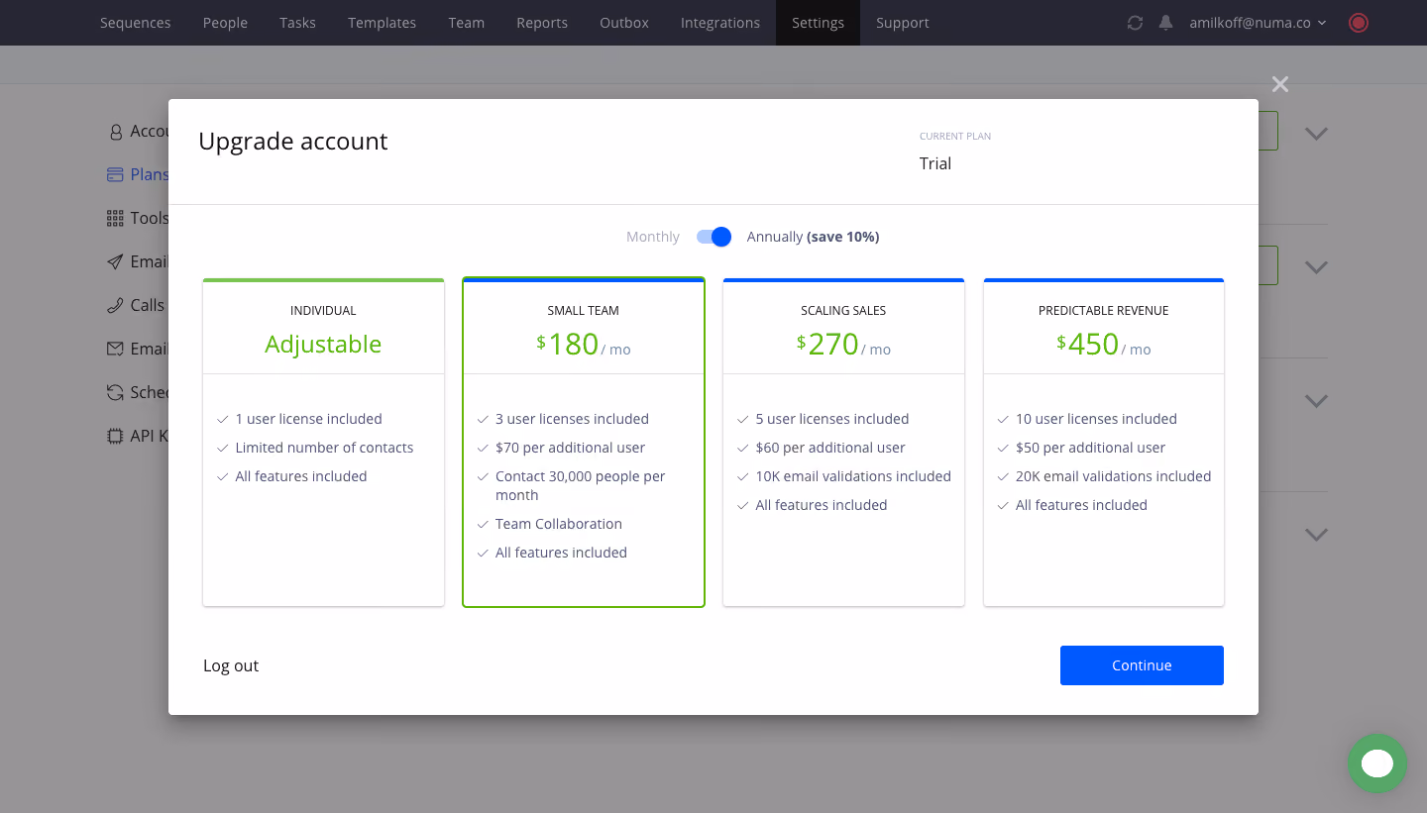Open the green chat bubble widget
Screen dimensions: 1427x813
pyautogui.click(x=1377, y=763)
